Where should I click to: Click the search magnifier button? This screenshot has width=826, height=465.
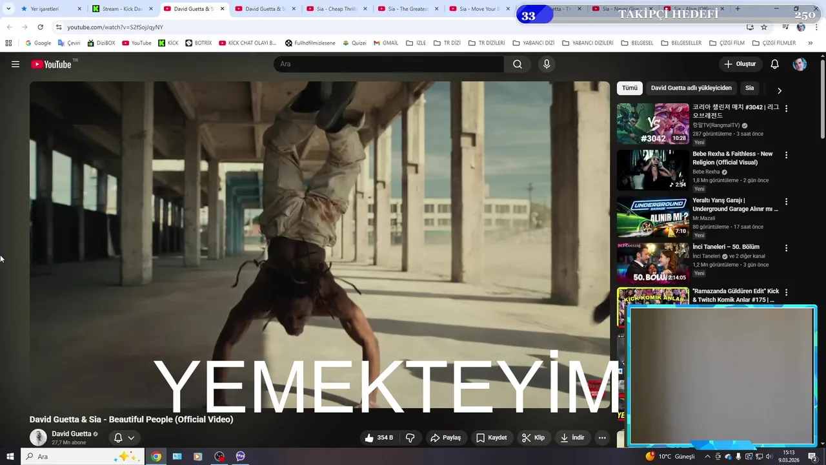tap(518, 64)
